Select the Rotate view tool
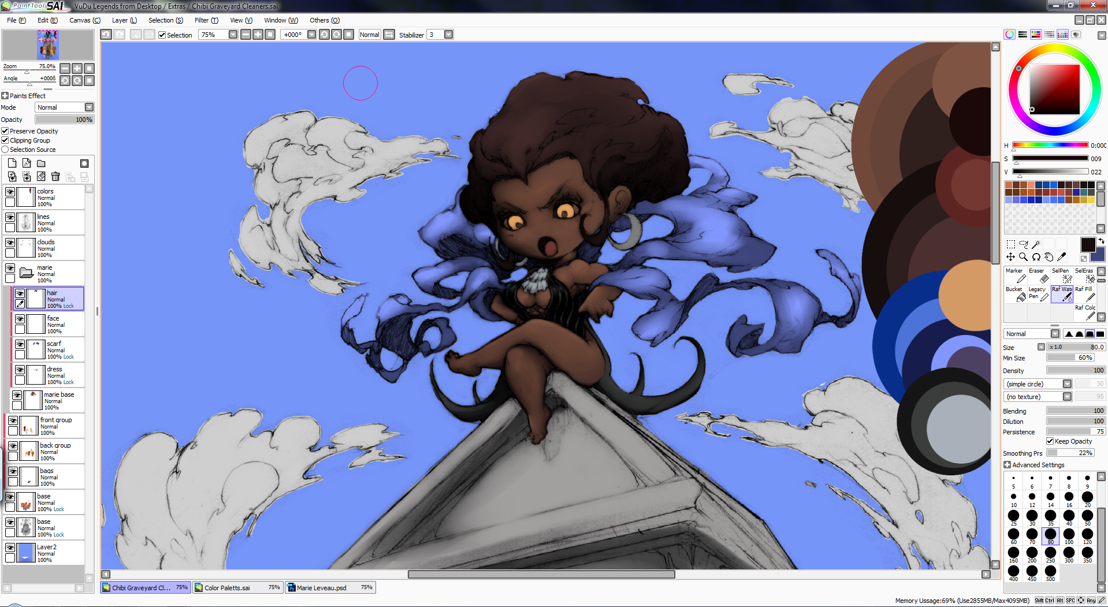The width and height of the screenshot is (1108, 607). 1036,257
